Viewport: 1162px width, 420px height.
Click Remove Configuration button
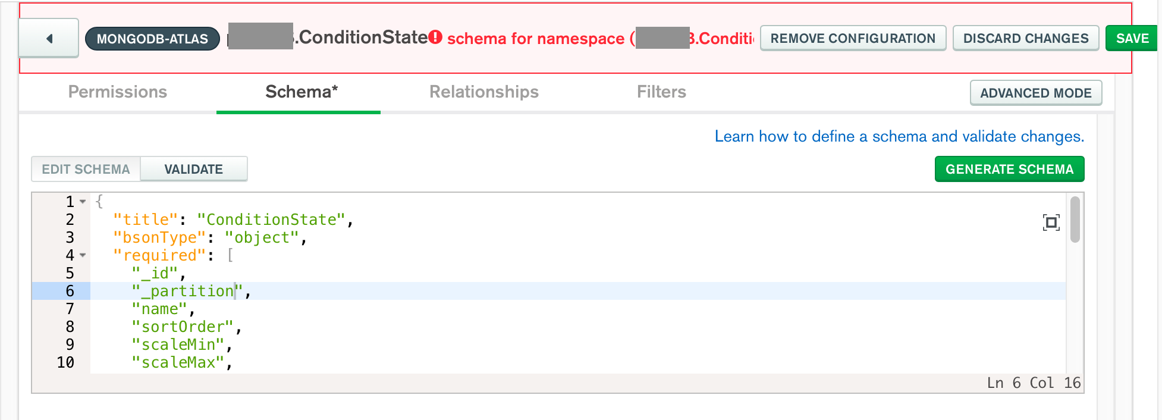(x=853, y=39)
